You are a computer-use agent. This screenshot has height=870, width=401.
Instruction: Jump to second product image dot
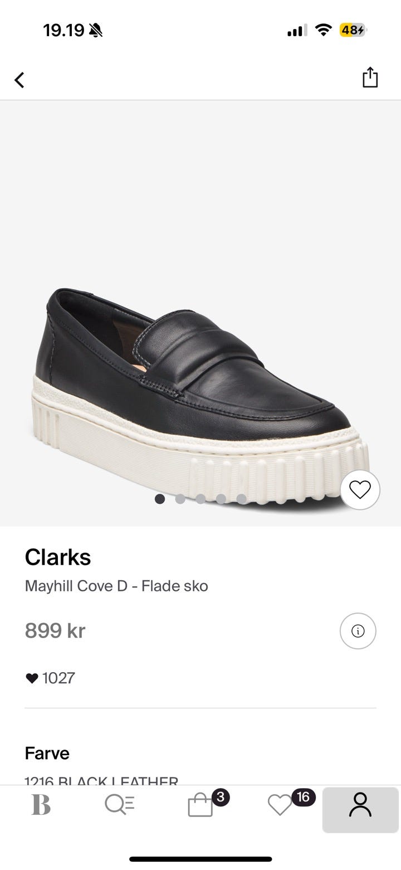tap(180, 499)
